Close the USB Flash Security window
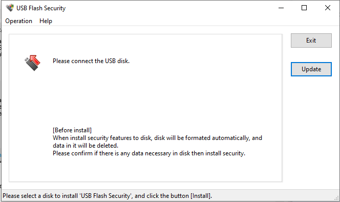This screenshot has width=340, height=202. [x=328, y=8]
